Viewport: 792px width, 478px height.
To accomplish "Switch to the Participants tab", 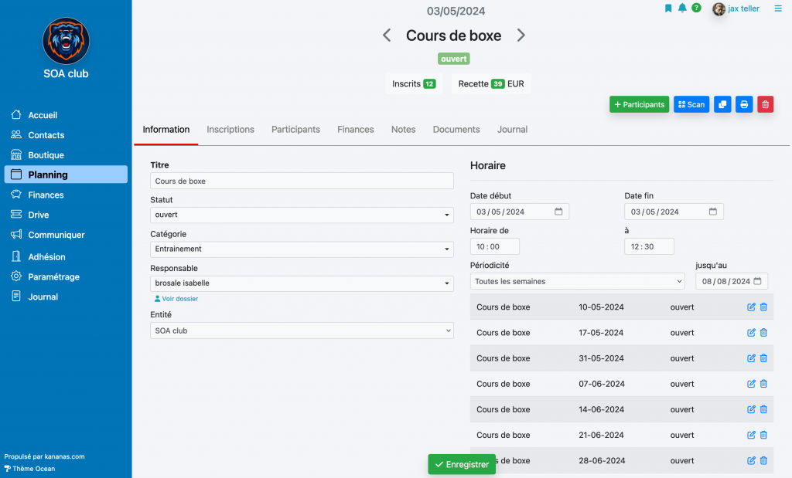I will coord(295,130).
